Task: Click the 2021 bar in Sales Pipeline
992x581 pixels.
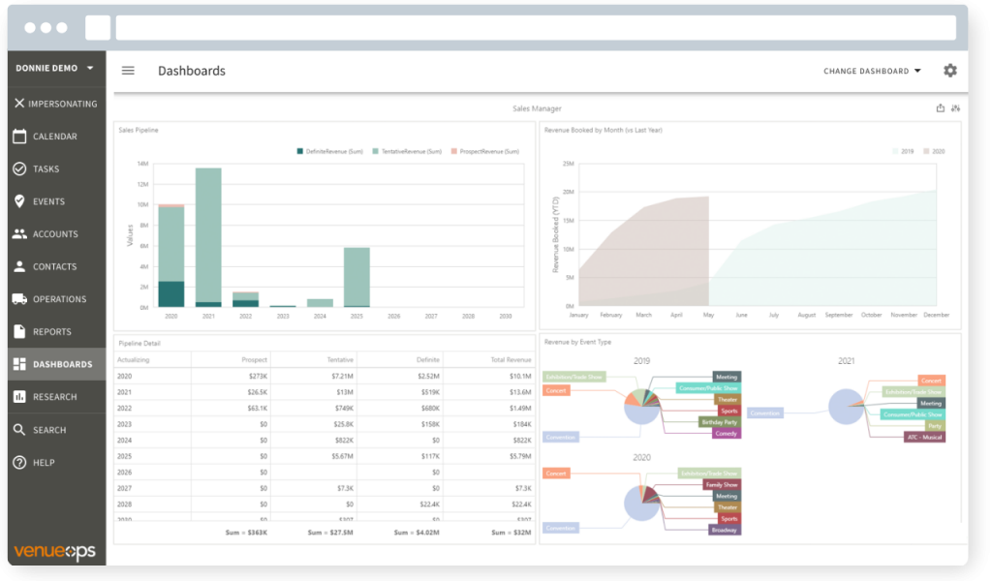Action: [x=207, y=237]
